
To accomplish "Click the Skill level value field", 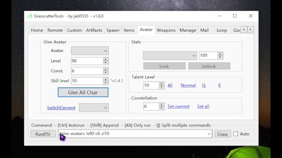I will [x=87, y=81].
